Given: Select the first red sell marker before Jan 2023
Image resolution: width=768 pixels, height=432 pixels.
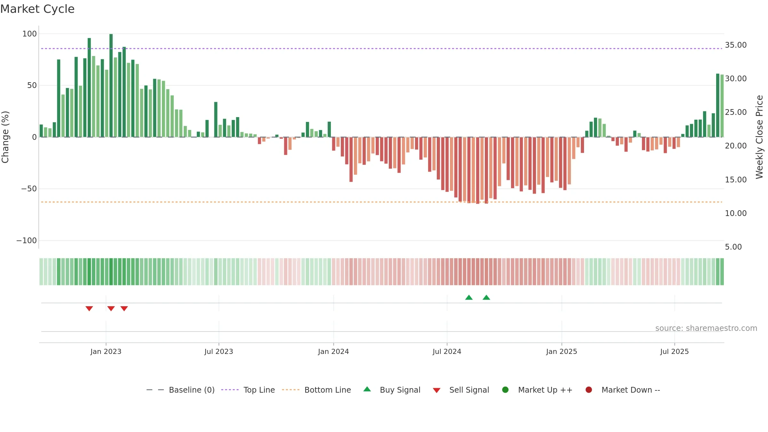Looking at the screenshot, I should coord(89,308).
